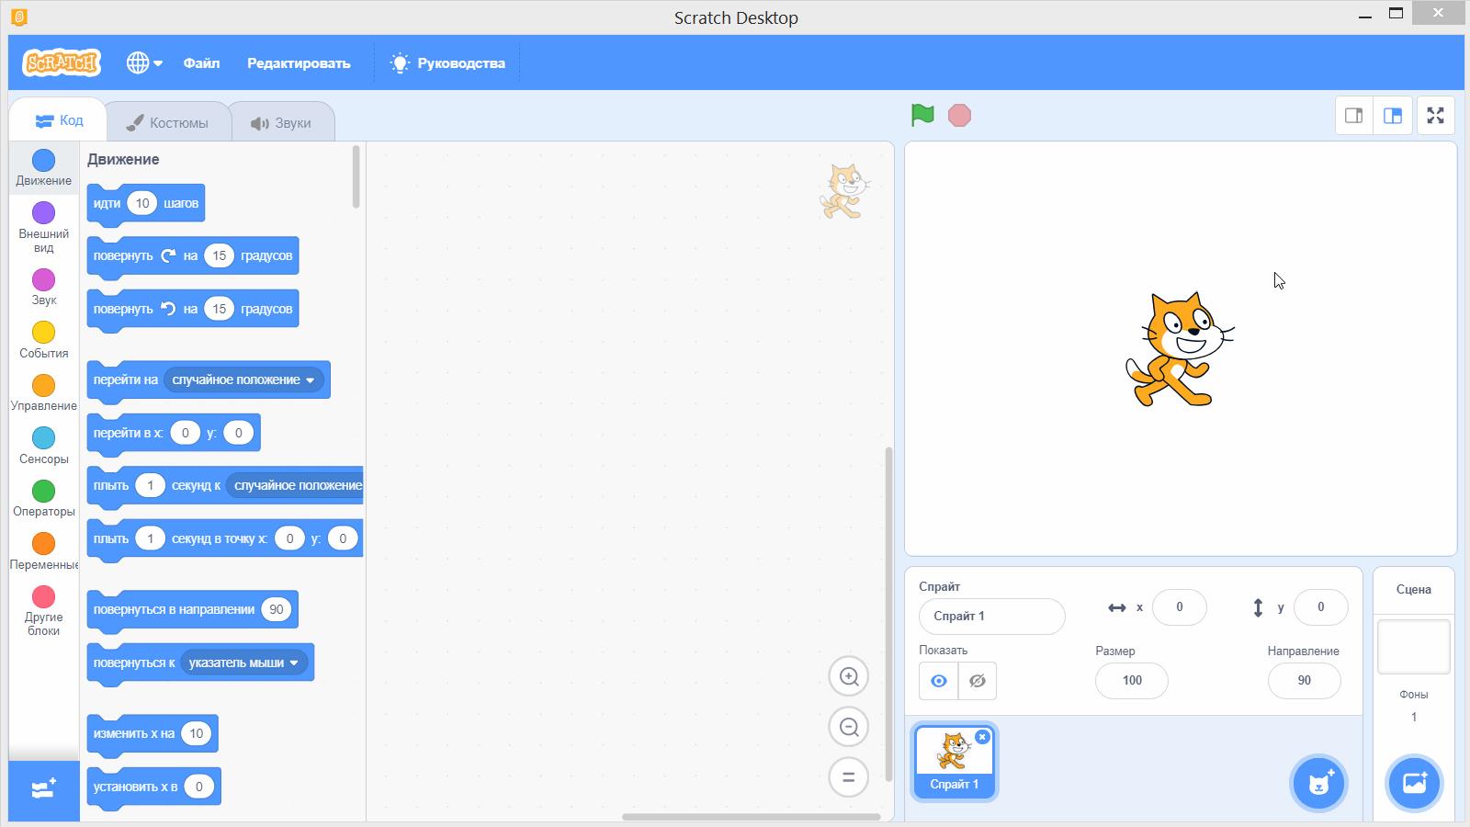1470x827 pixels.
Task: Switch to large stage layout
Action: click(x=1393, y=115)
